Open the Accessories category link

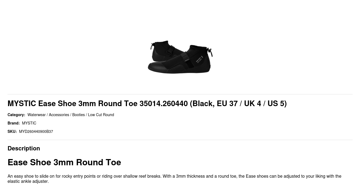tap(59, 115)
